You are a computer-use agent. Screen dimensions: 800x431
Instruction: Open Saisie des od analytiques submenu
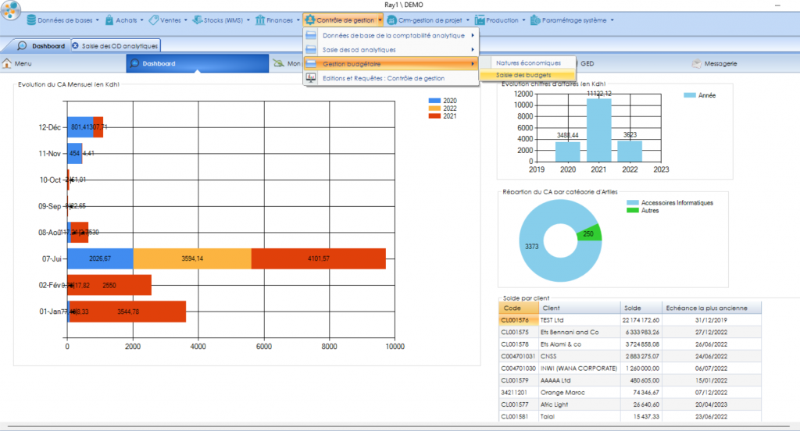point(391,49)
